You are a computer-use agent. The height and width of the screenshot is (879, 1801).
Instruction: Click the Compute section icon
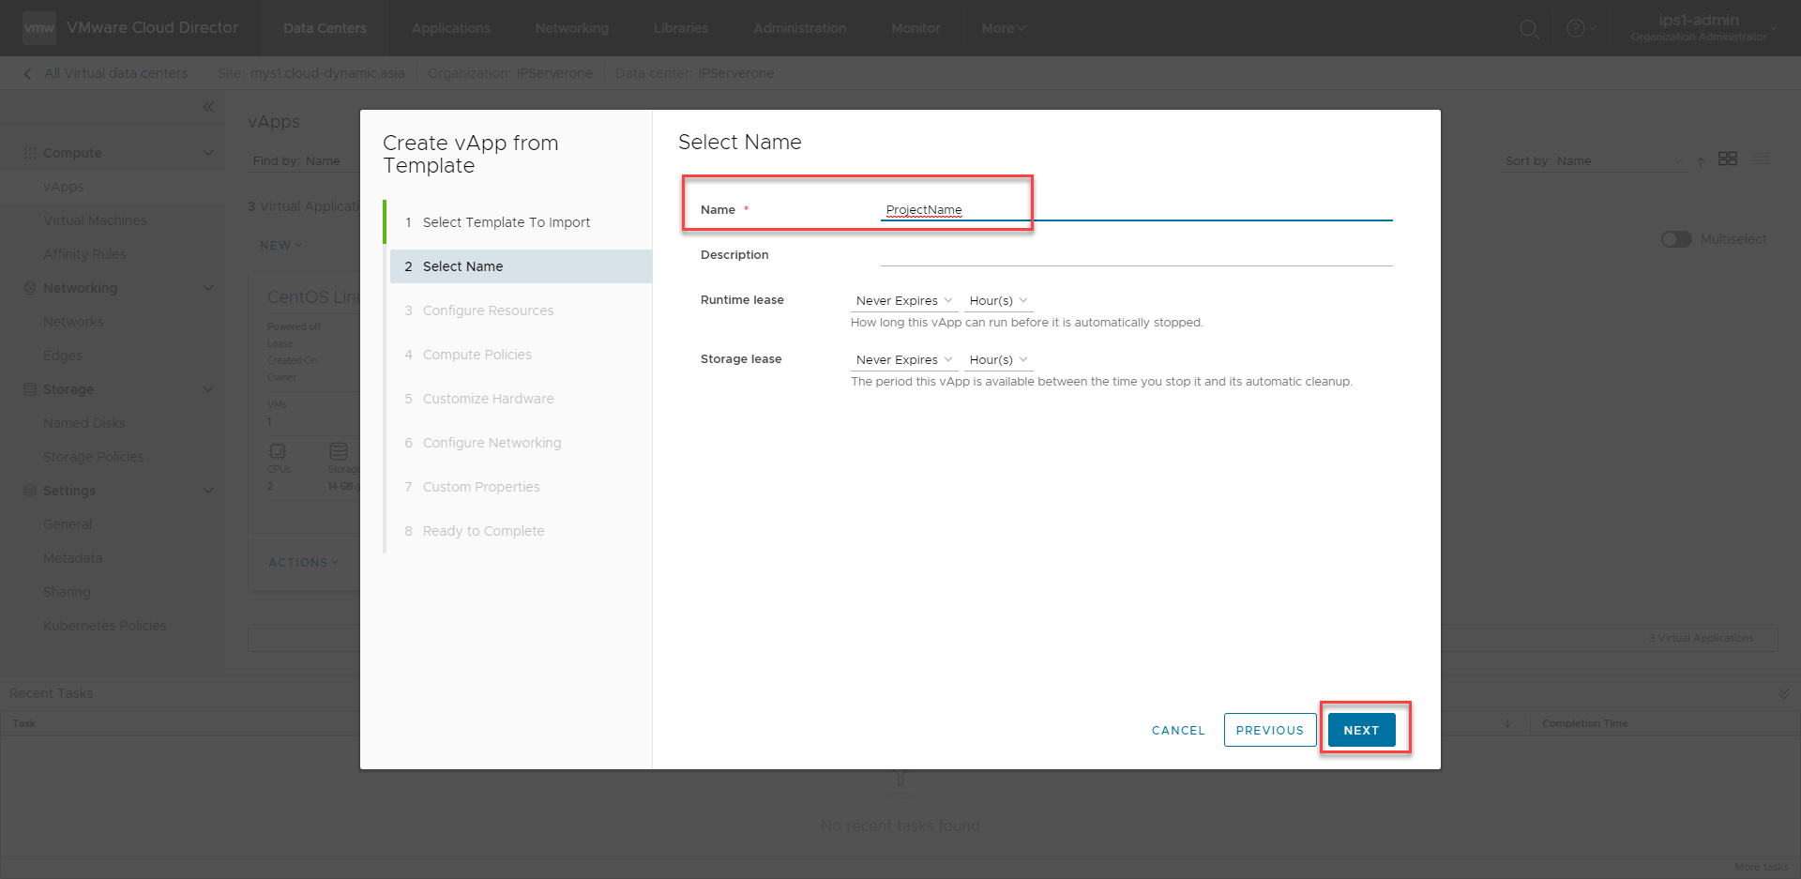29,152
